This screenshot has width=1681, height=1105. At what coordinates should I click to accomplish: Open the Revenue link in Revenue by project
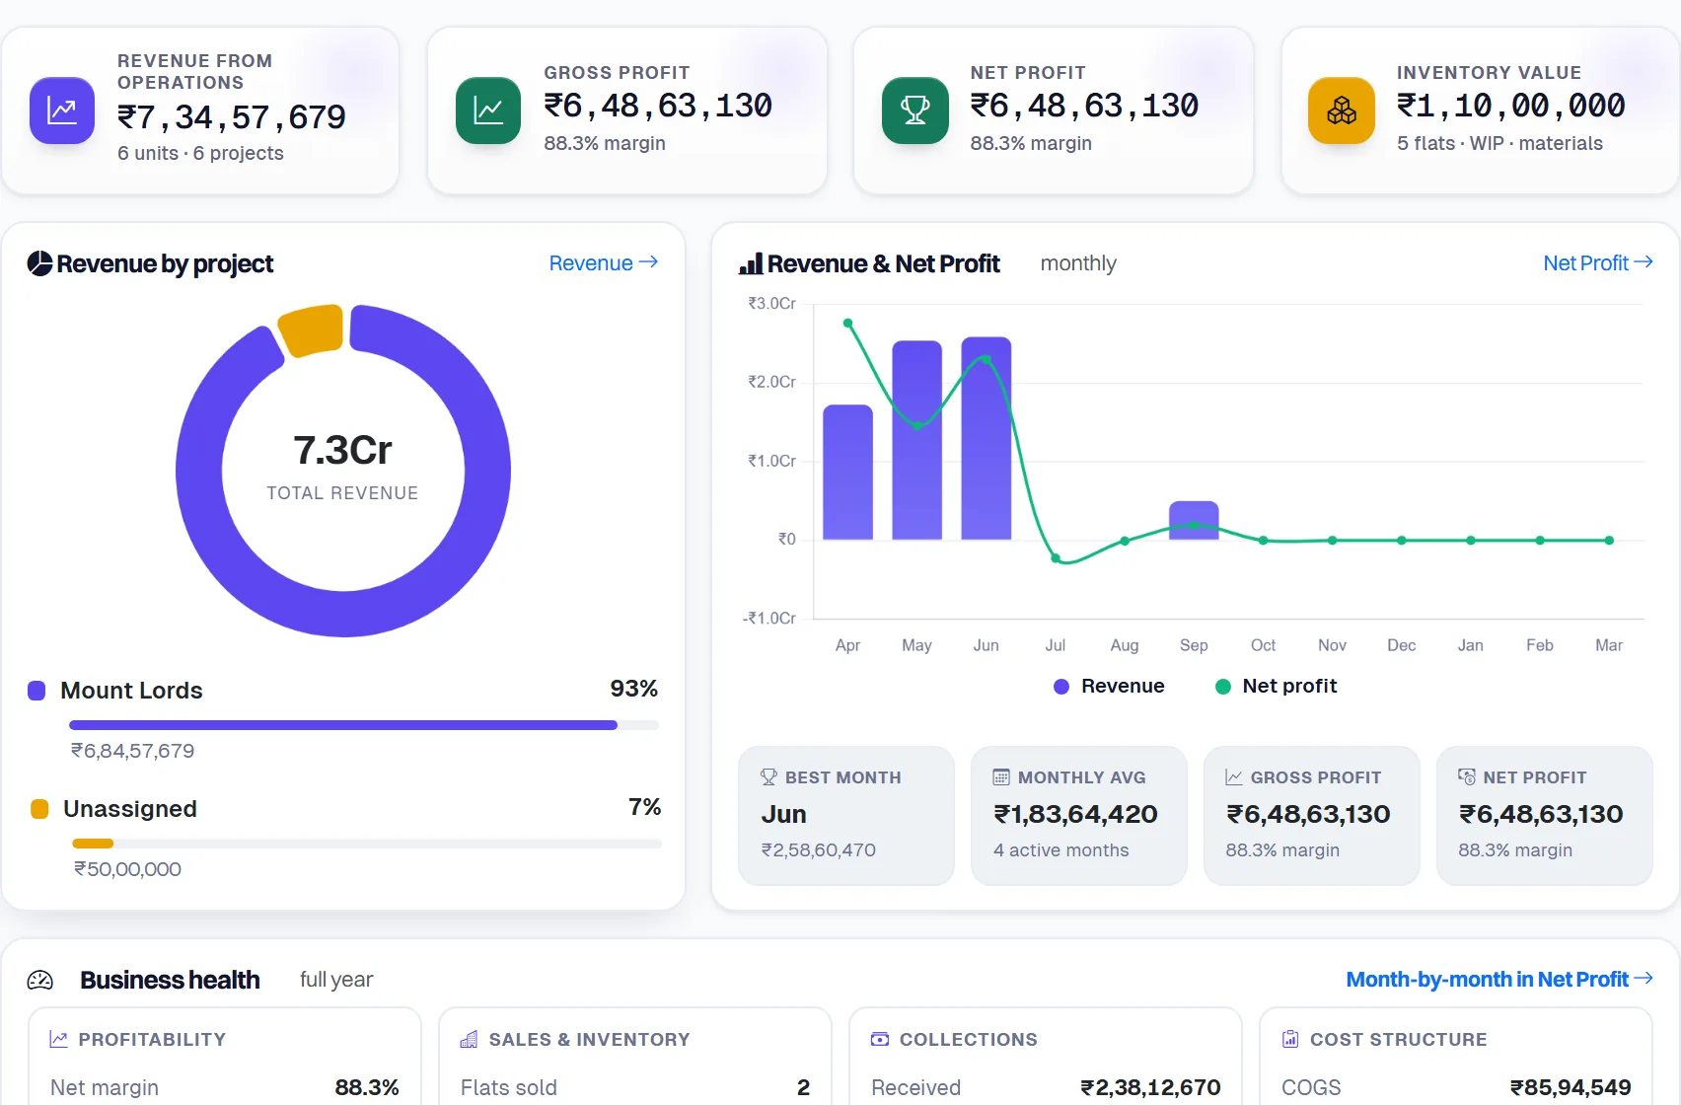tap(604, 263)
